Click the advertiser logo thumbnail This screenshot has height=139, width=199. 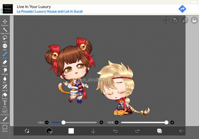[8, 9]
